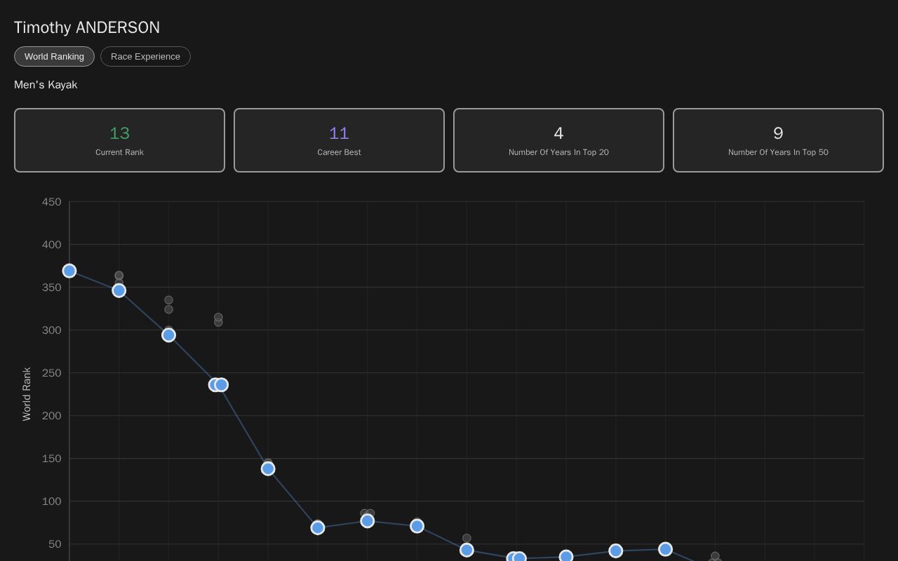The width and height of the screenshot is (898, 561).
Task: Click the Number Of Years In Top 20 caption
Action: 558,152
